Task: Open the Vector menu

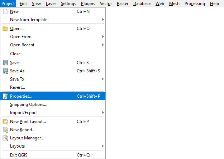Action: (106, 4)
